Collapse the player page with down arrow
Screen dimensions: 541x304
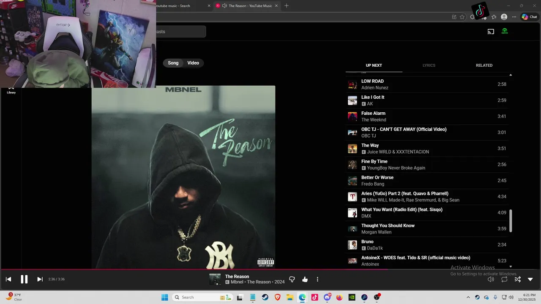tap(530, 279)
